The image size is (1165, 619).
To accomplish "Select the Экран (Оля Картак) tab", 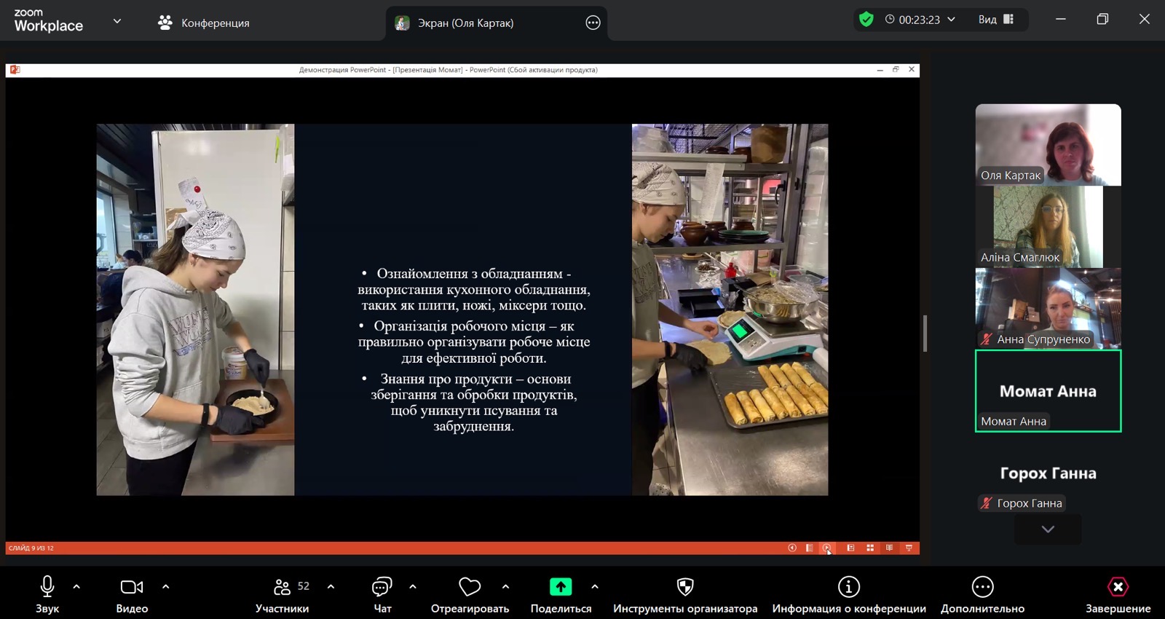I will click(465, 23).
